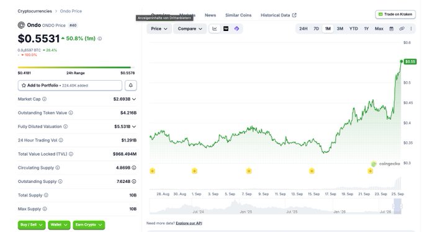Open the Similar Coins tab

point(238,15)
